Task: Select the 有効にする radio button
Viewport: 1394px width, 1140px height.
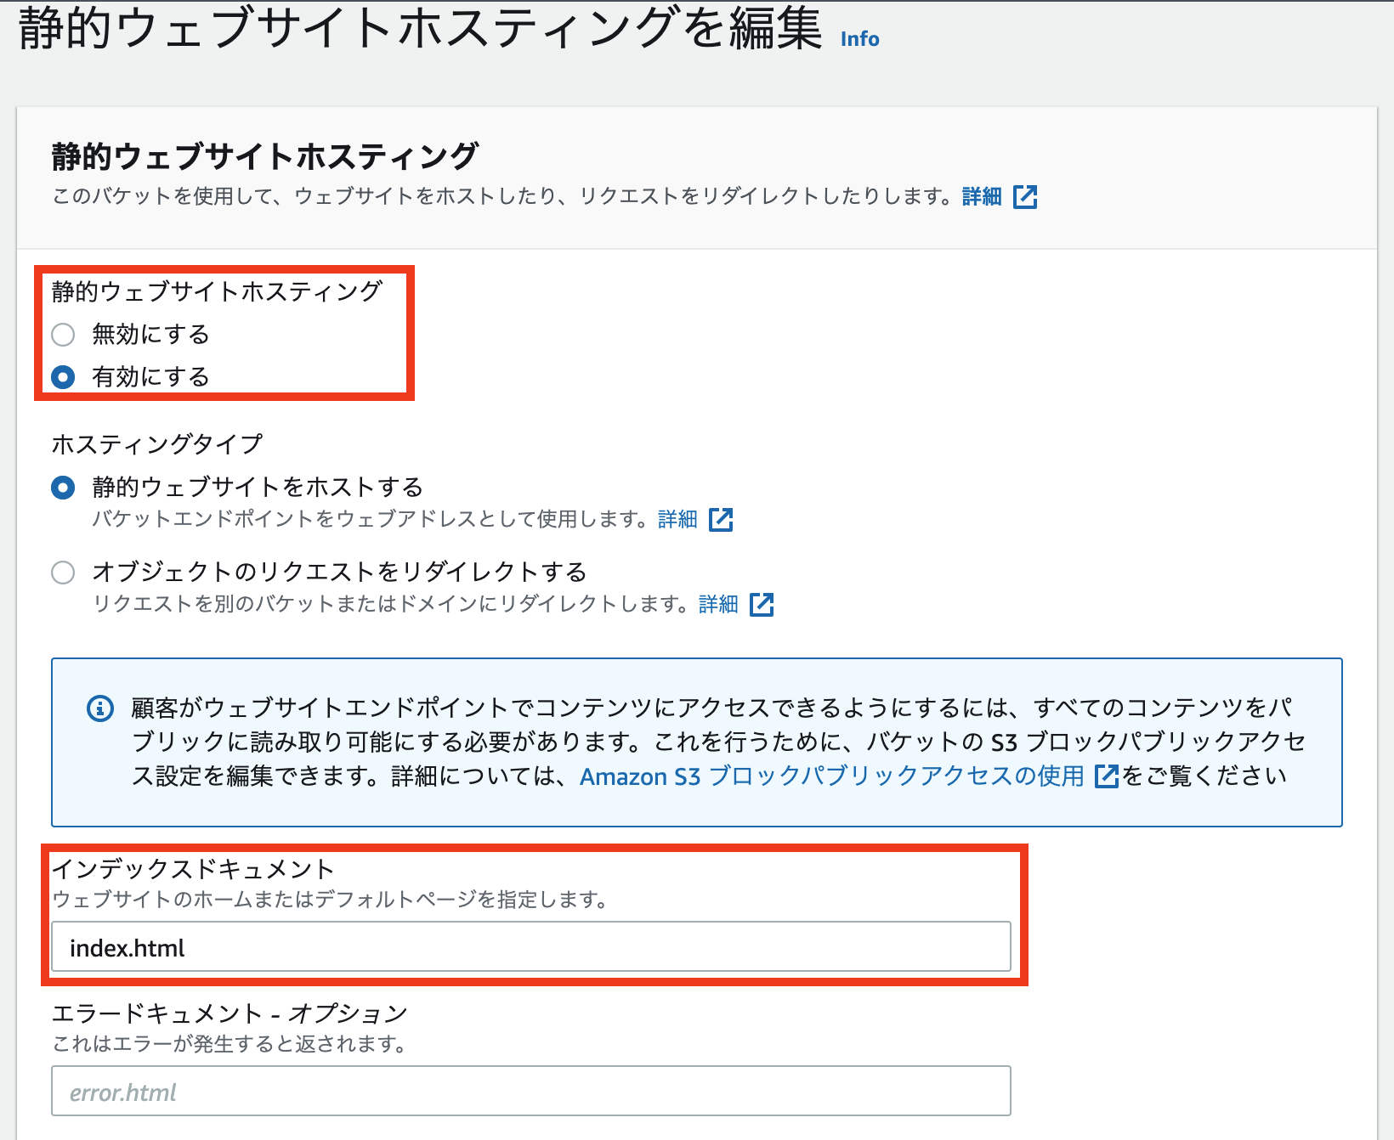Action: click(62, 377)
